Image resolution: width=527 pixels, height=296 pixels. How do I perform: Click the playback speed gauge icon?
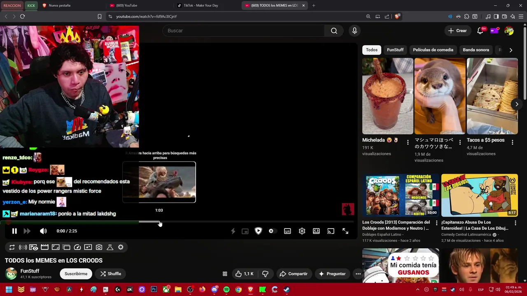click(77, 247)
